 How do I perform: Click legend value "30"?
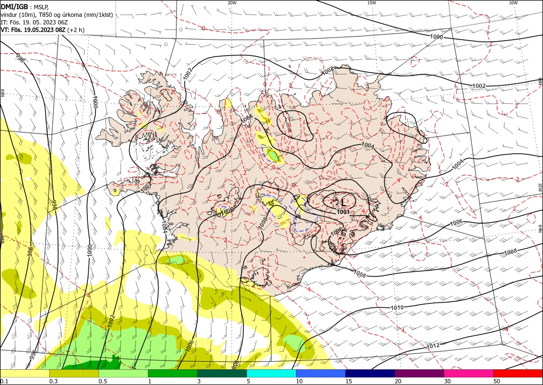click(448, 381)
